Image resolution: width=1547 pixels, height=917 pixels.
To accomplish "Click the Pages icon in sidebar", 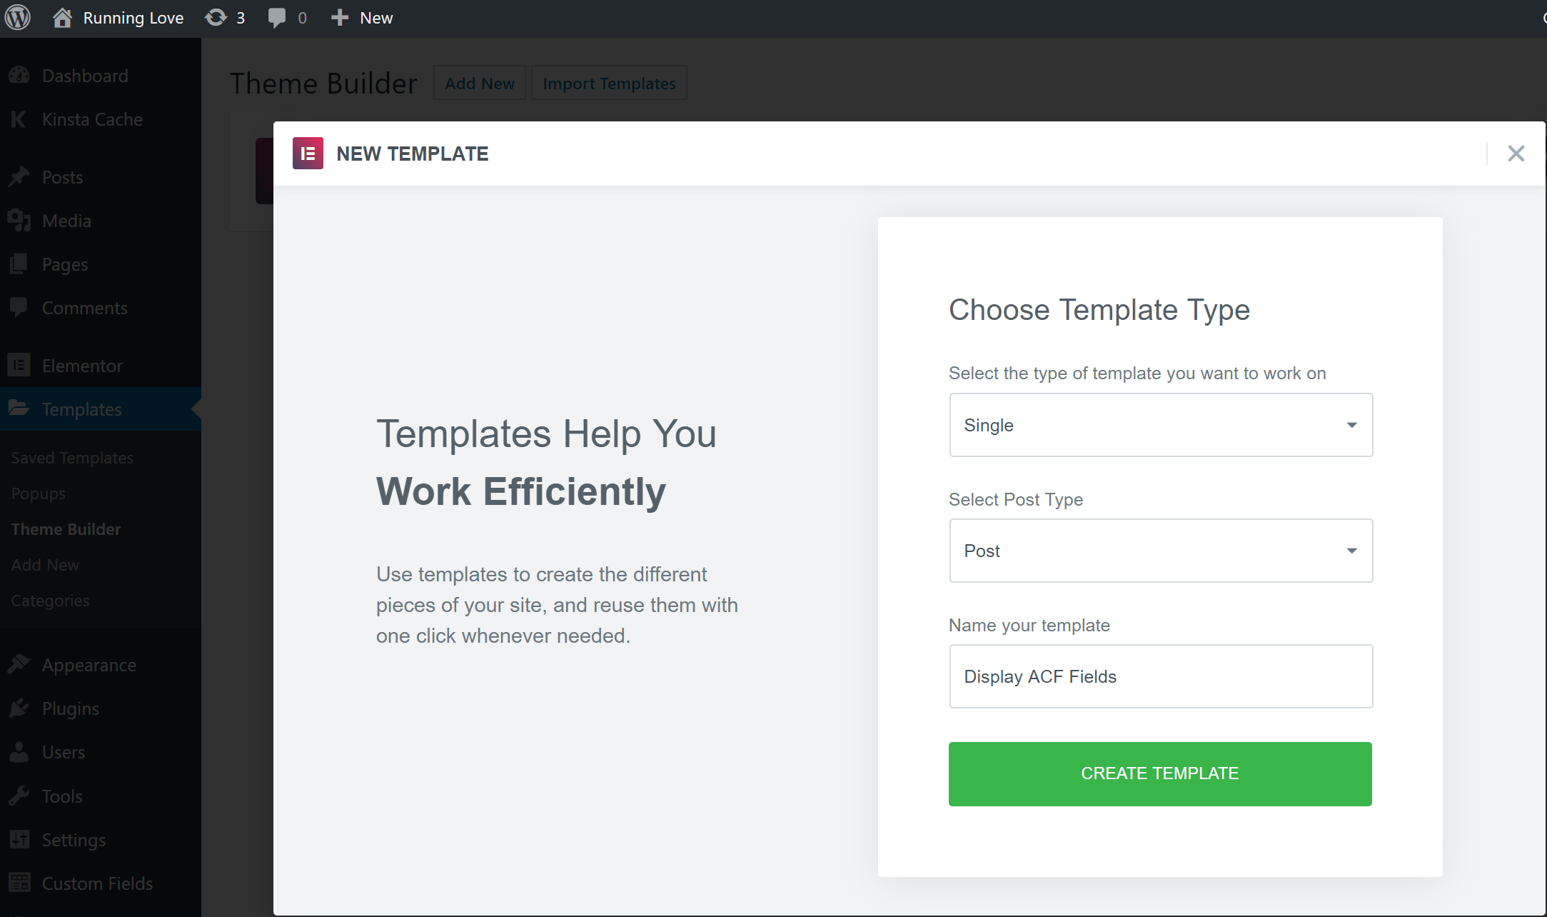I will click(x=19, y=264).
